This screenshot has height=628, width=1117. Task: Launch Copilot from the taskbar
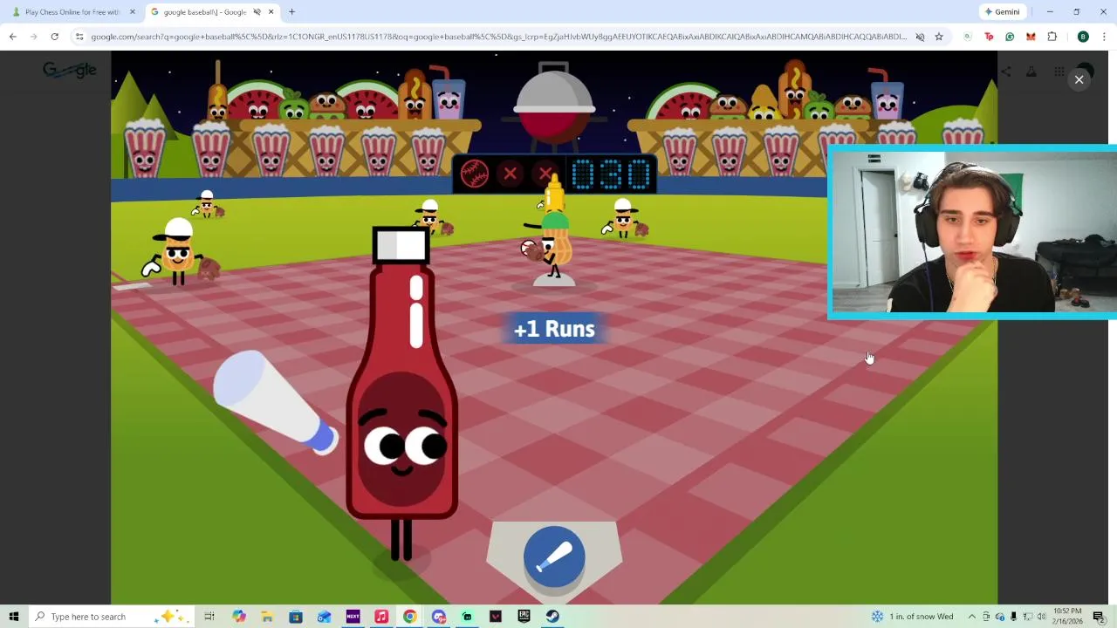pos(239,617)
